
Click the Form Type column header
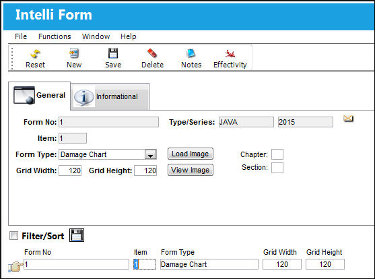pyautogui.click(x=178, y=252)
